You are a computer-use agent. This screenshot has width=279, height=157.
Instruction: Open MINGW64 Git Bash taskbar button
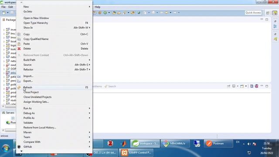click(x=175, y=143)
